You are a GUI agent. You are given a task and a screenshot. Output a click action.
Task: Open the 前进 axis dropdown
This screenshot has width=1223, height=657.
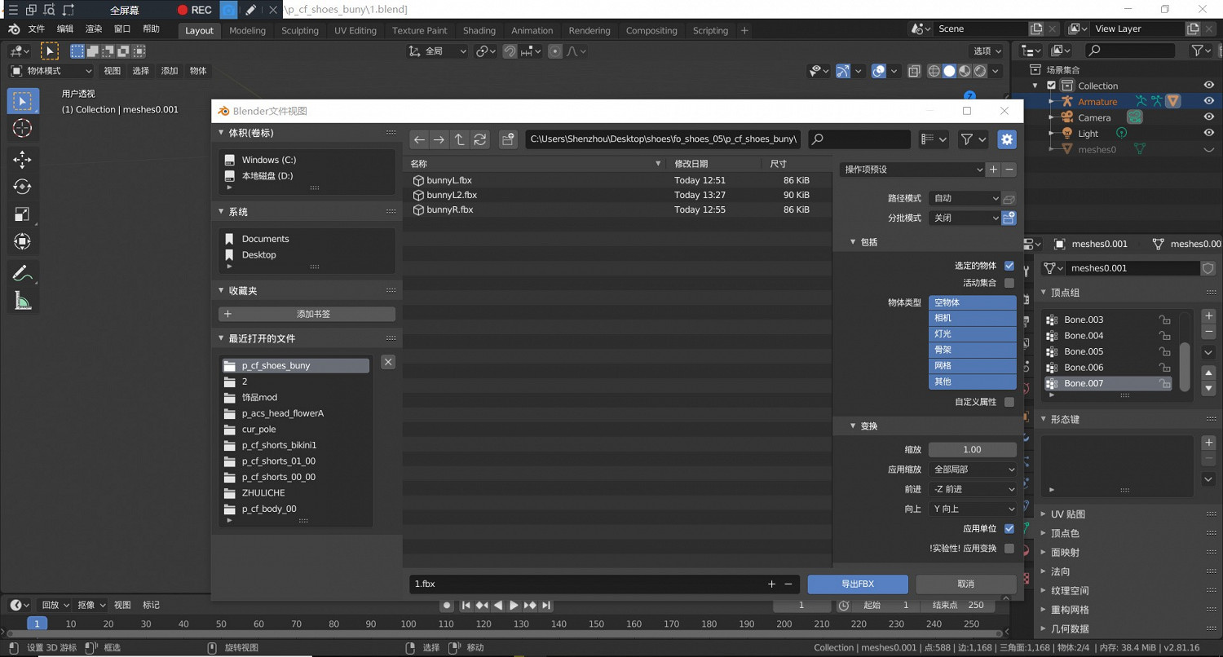coord(974,489)
